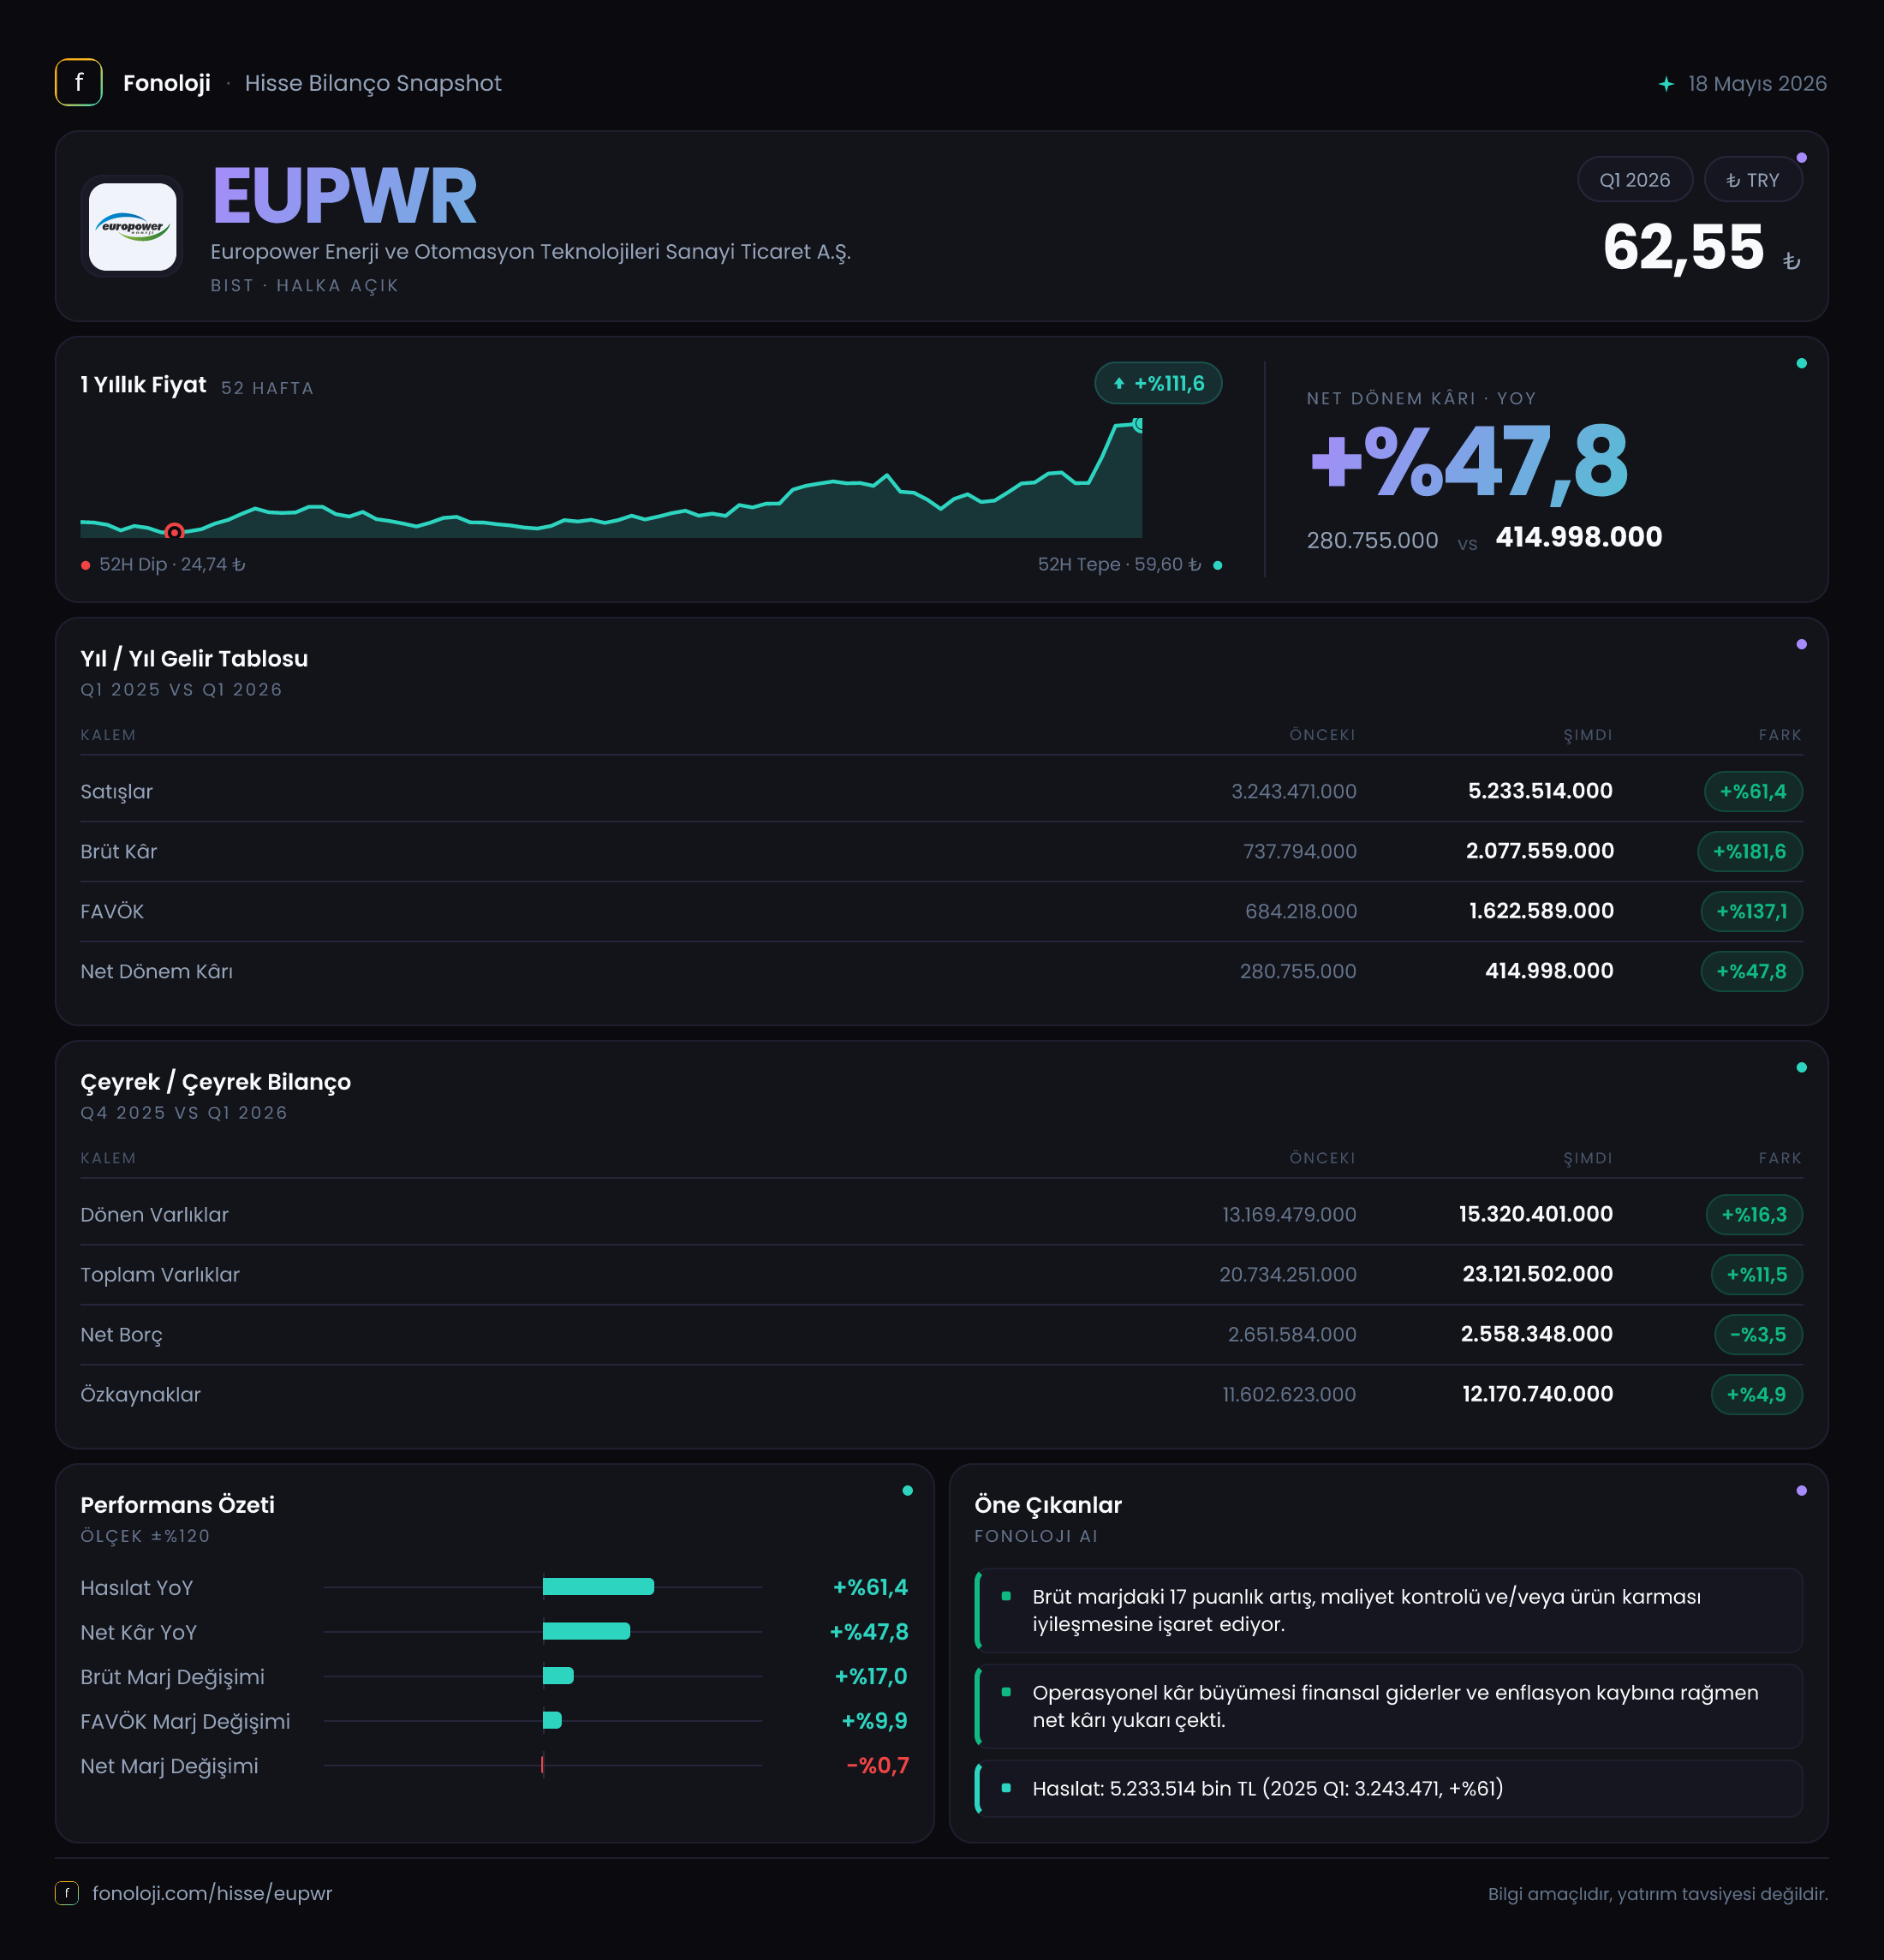Screen dimensions: 1884x1960
Task: Click the 52-week high marker on chart
Action: coord(1137,425)
